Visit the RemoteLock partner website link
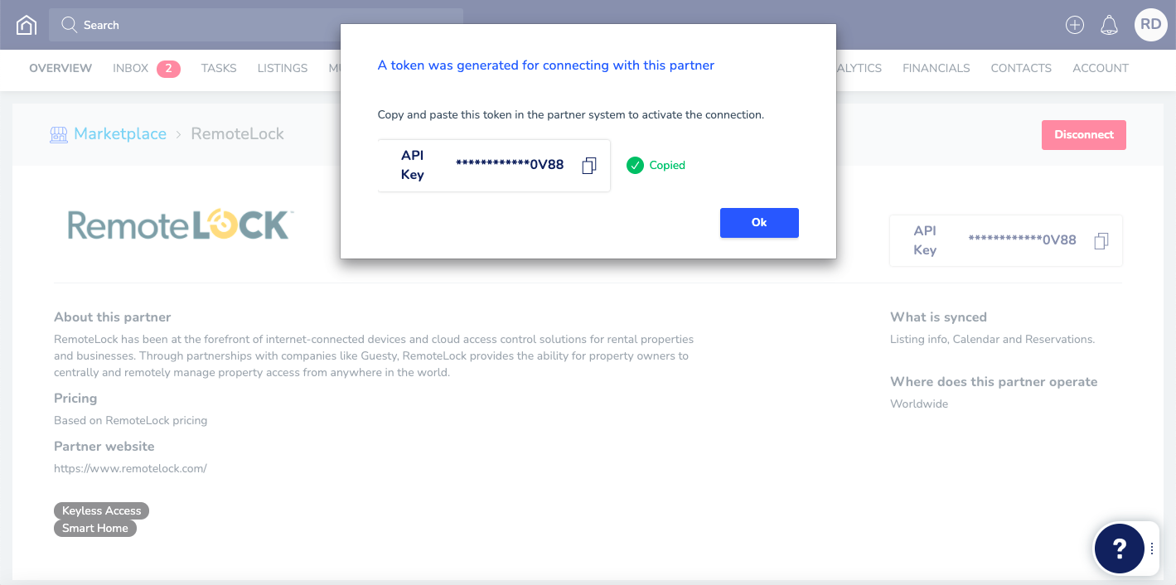This screenshot has height=585, width=1176. coord(130,467)
